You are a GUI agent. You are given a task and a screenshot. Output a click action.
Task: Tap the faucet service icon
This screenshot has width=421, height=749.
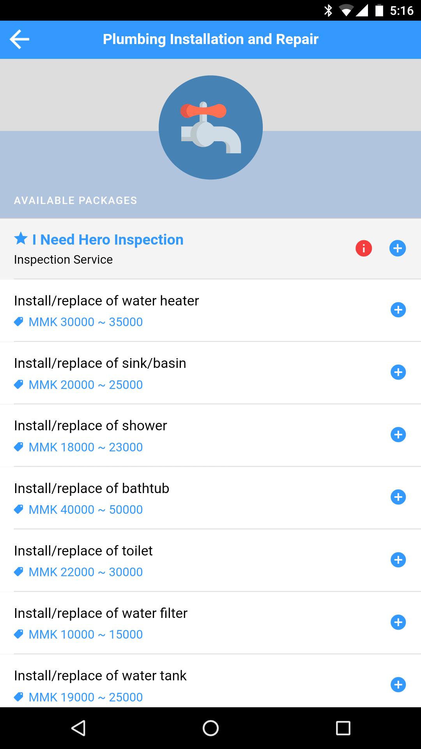210,128
